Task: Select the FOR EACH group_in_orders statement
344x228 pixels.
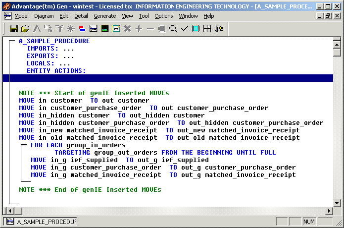Action: (78, 145)
